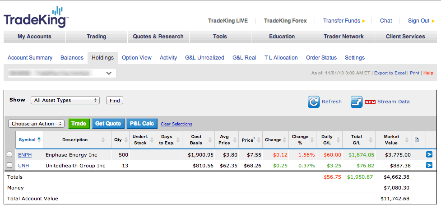The image size is (441, 208).
Task: Open the My Accounts menu
Action: (34, 37)
